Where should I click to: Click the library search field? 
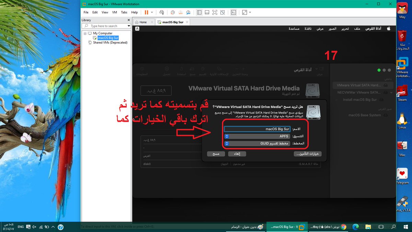(x=106, y=26)
